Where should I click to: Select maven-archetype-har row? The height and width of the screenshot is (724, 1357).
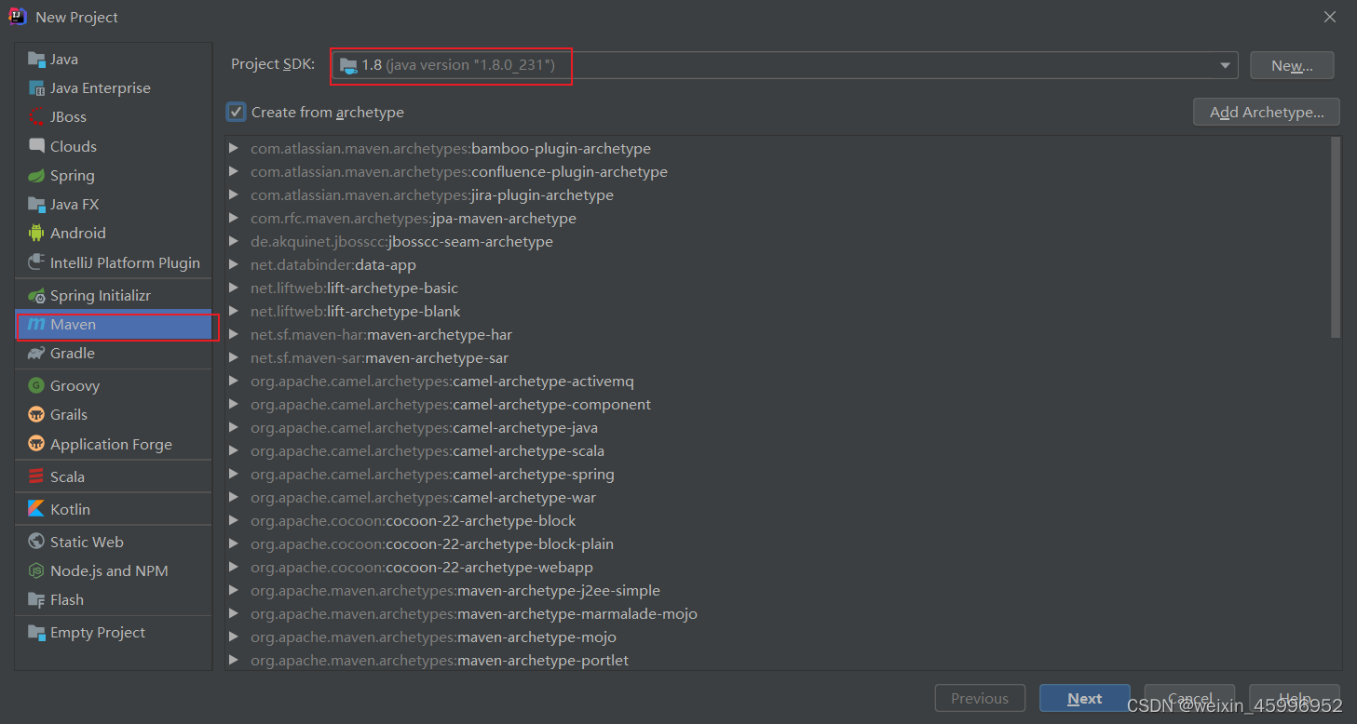pyautogui.click(x=777, y=334)
